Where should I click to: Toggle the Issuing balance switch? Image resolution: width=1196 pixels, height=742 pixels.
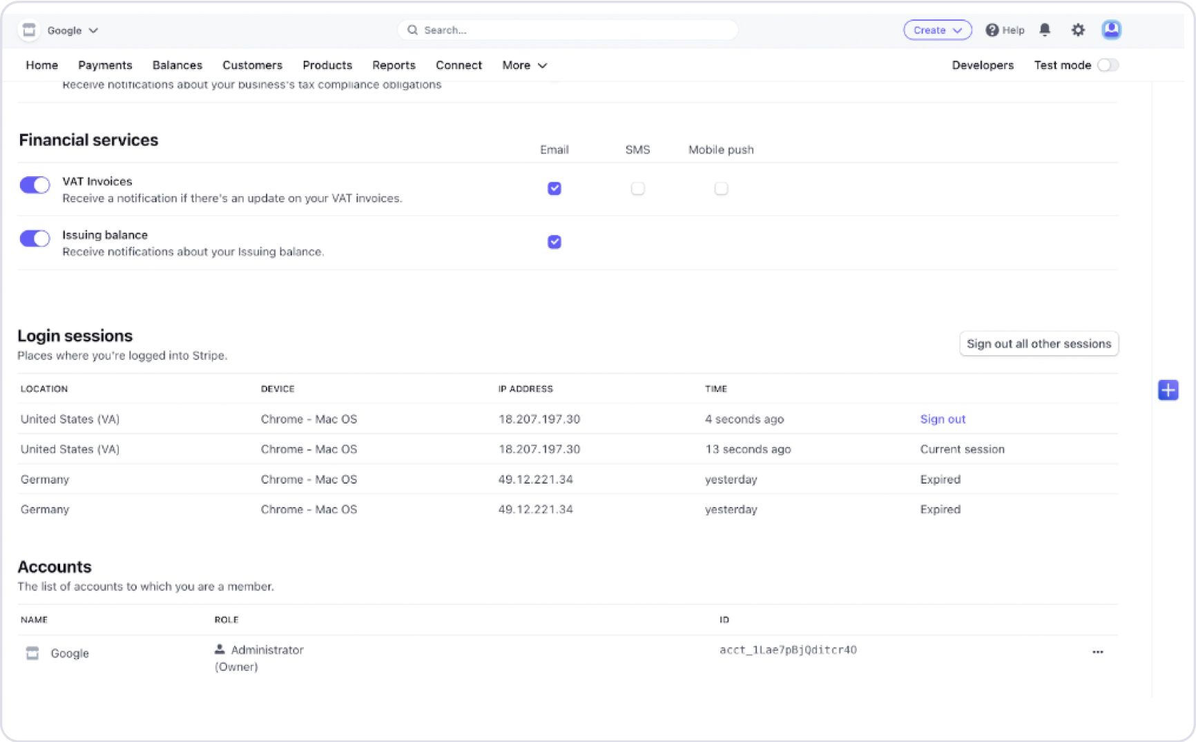[x=35, y=238]
